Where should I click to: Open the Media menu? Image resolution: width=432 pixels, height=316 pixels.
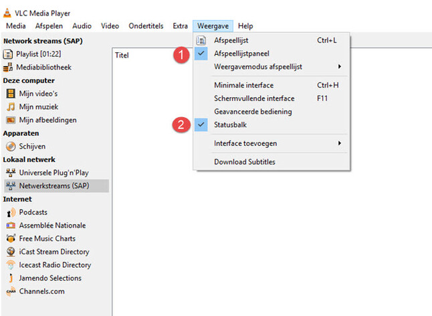point(15,26)
